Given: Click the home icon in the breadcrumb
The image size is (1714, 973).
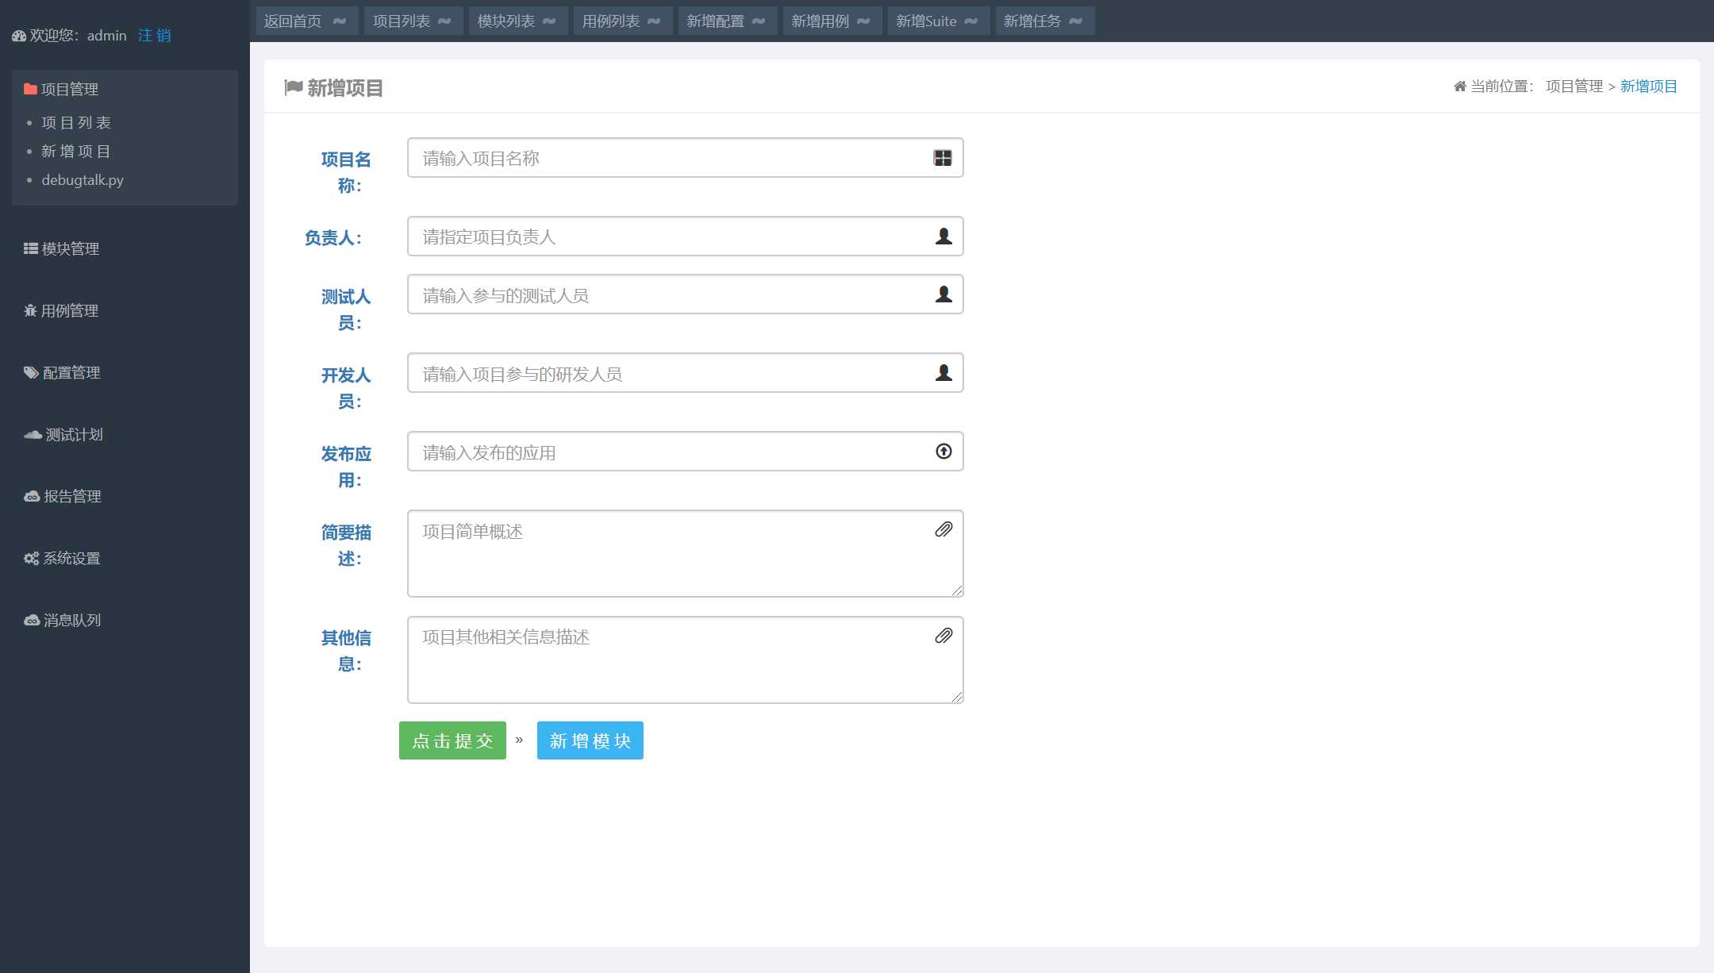Looking at the screenshot, I should coord(1459,87).
